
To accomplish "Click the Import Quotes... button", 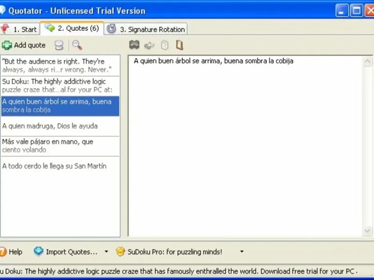I will [65, 252].
